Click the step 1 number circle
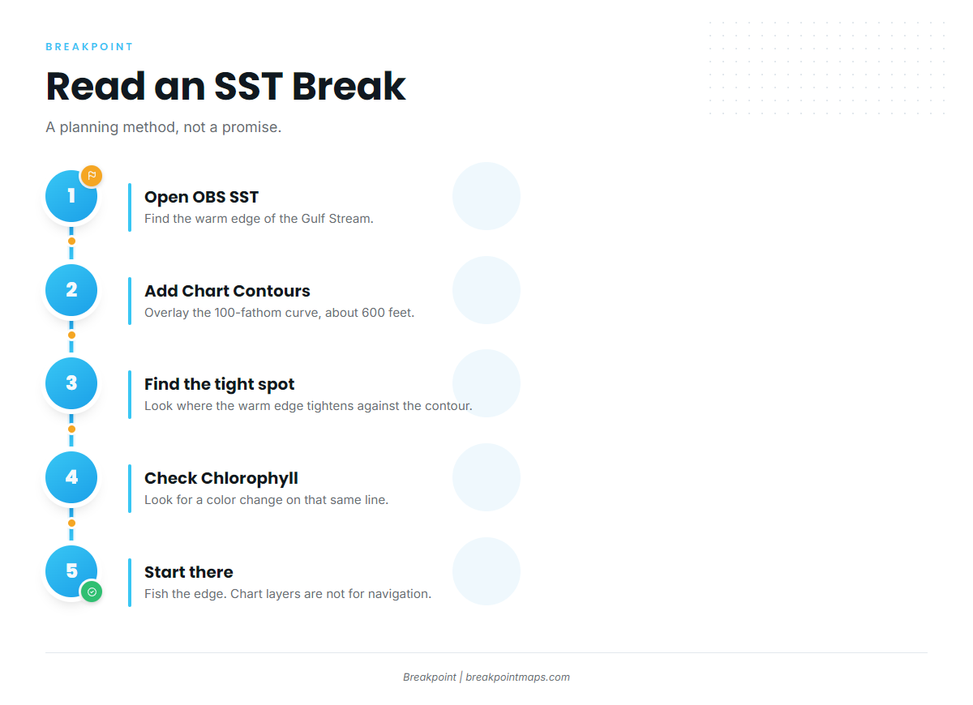 [x=71, y=196]
